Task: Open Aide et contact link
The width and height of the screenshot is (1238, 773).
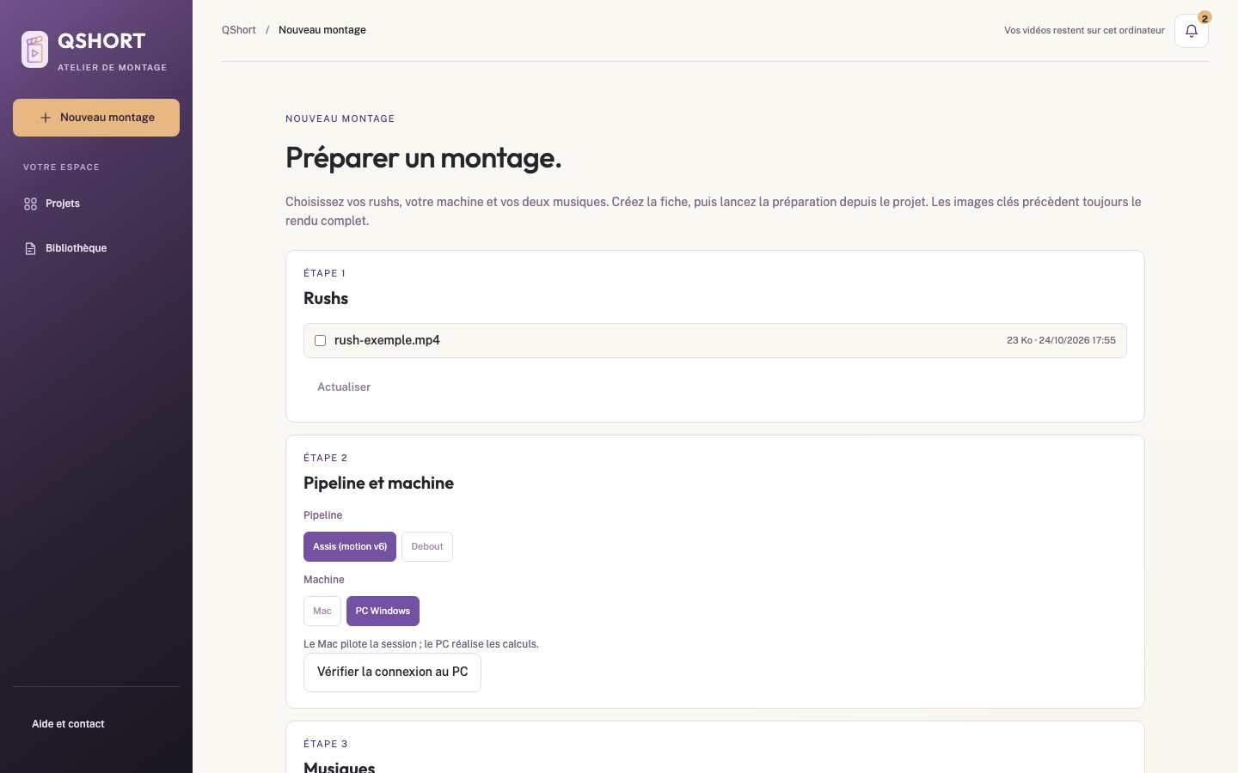Action: pyautogui.click(x=68, y=724)
